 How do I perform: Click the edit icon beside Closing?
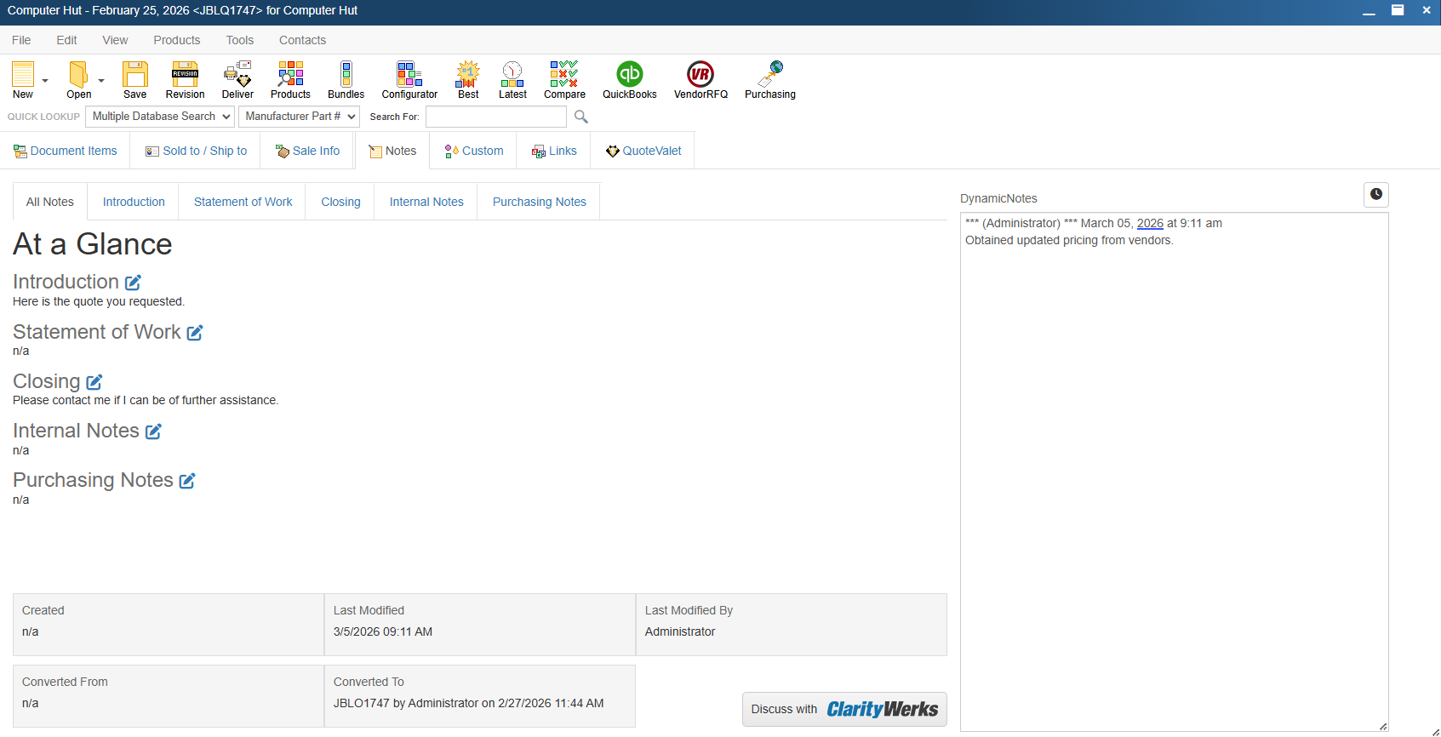coord(94,382)
